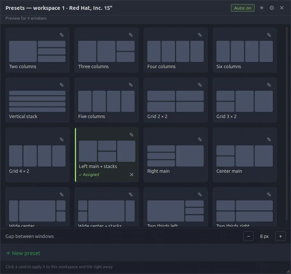Edit the Left main + stacks preset
Viewport: 291px width, 274px height.
coord(131,135)
